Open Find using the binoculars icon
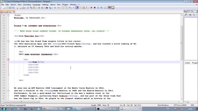 tap(47, 8)
